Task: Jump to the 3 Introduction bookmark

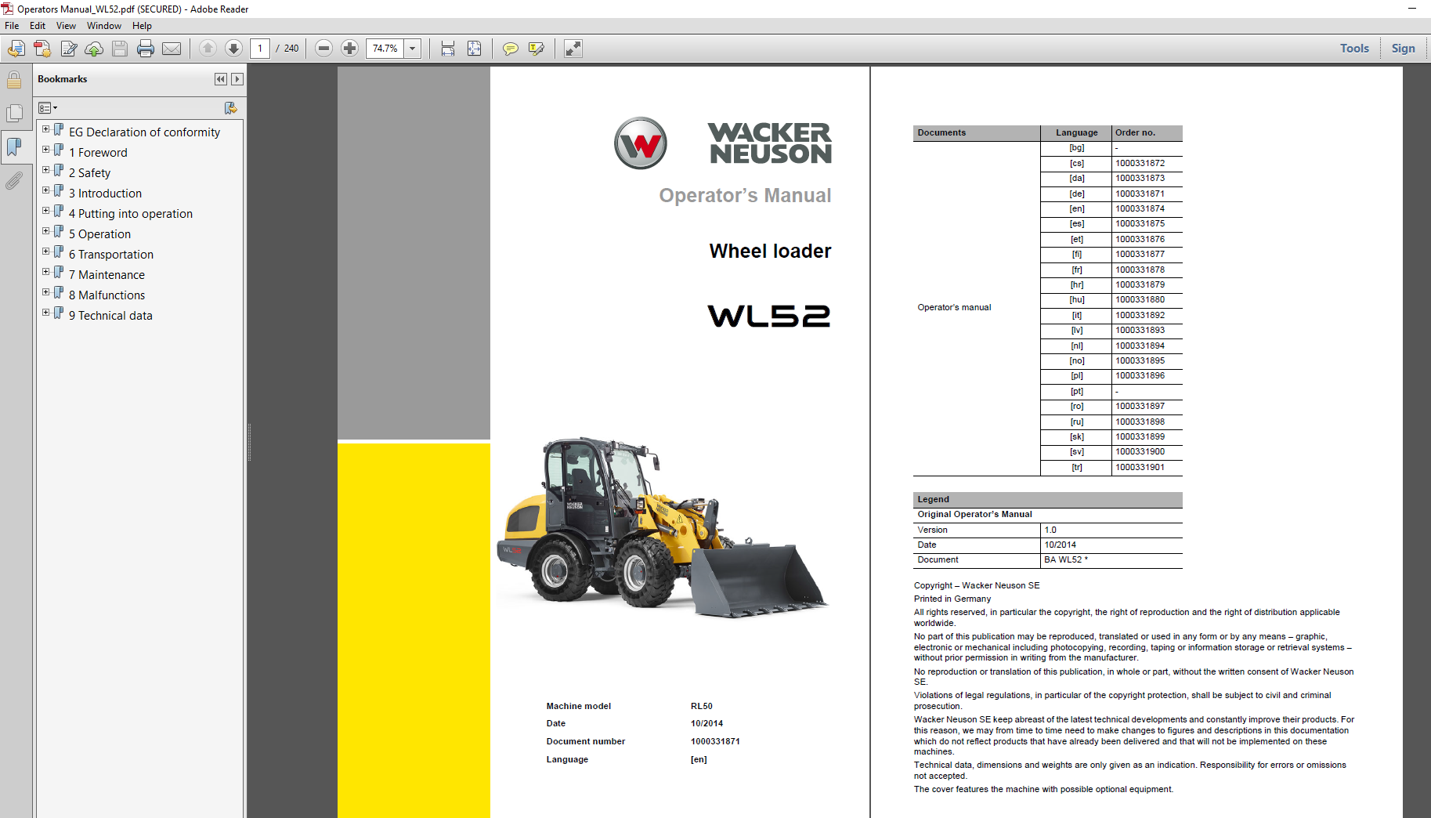Action: (x=105, y=194)
